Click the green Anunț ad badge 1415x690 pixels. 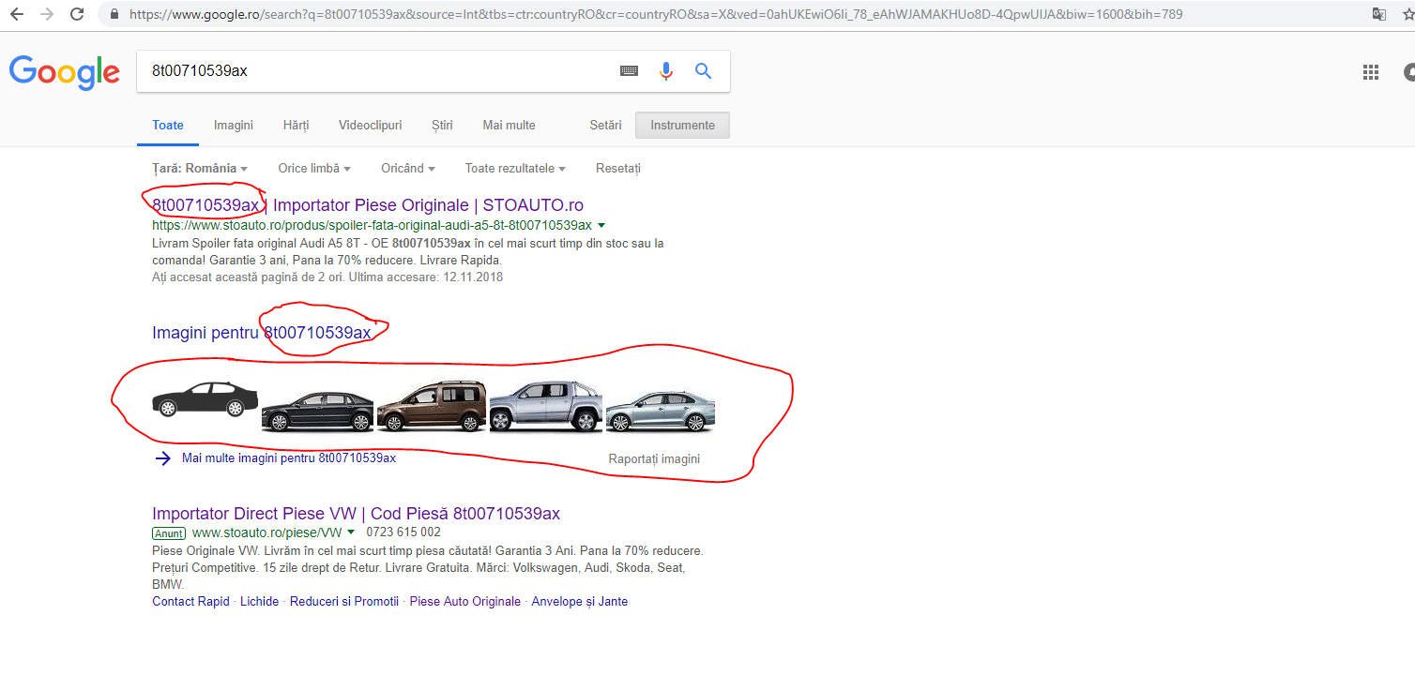[169, 532]
